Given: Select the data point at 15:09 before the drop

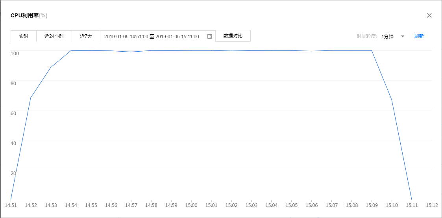Looking at the screenshot, I should pos(372,50).
